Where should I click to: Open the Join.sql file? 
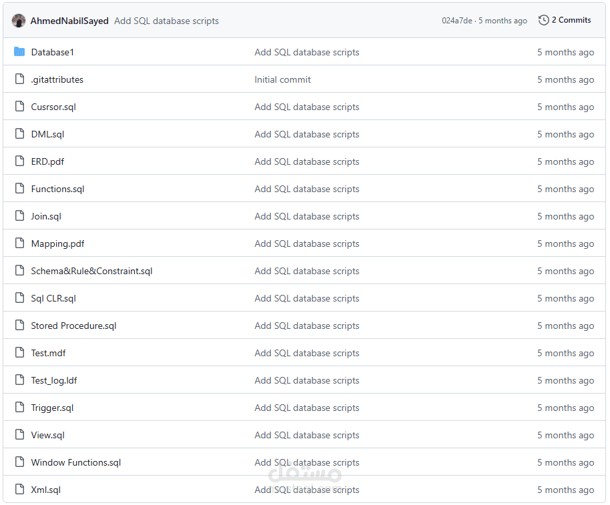46,217
